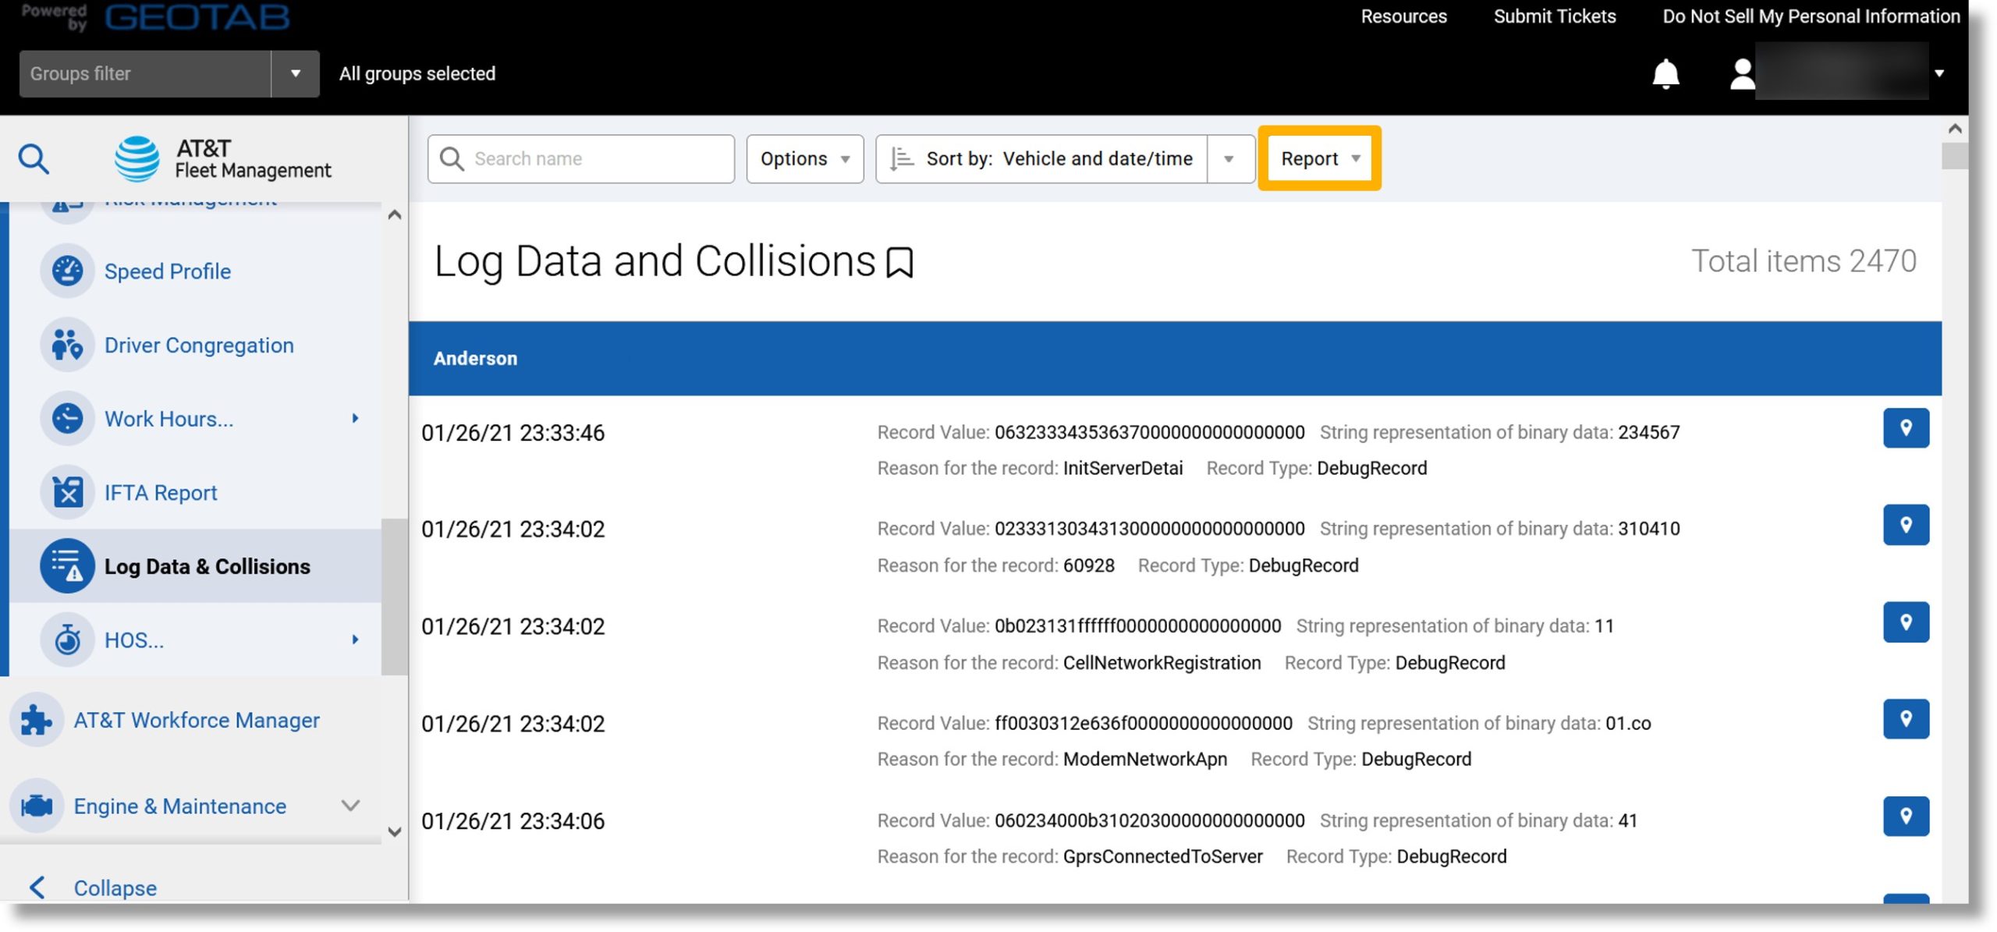Click the Driver Congregation icon
This screenshot has height=932, width=1997.
68,345
